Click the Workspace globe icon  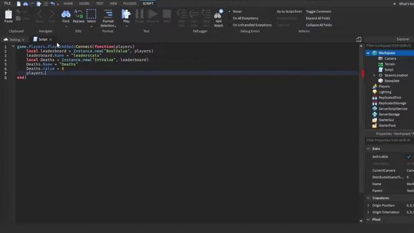coord(375,53)
